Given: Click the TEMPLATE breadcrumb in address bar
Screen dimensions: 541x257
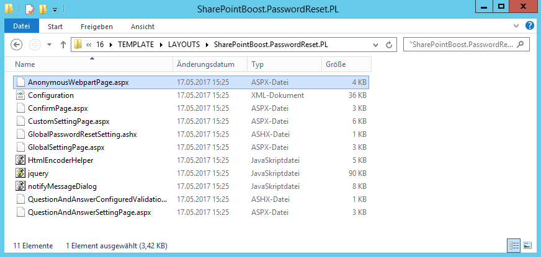Looking at the screenshot, I should coord(136,45).
